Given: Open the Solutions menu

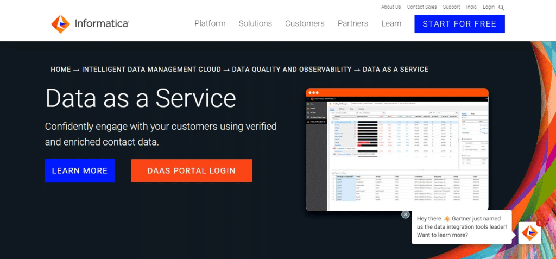Looking at the screenshot, I should 255,23.
